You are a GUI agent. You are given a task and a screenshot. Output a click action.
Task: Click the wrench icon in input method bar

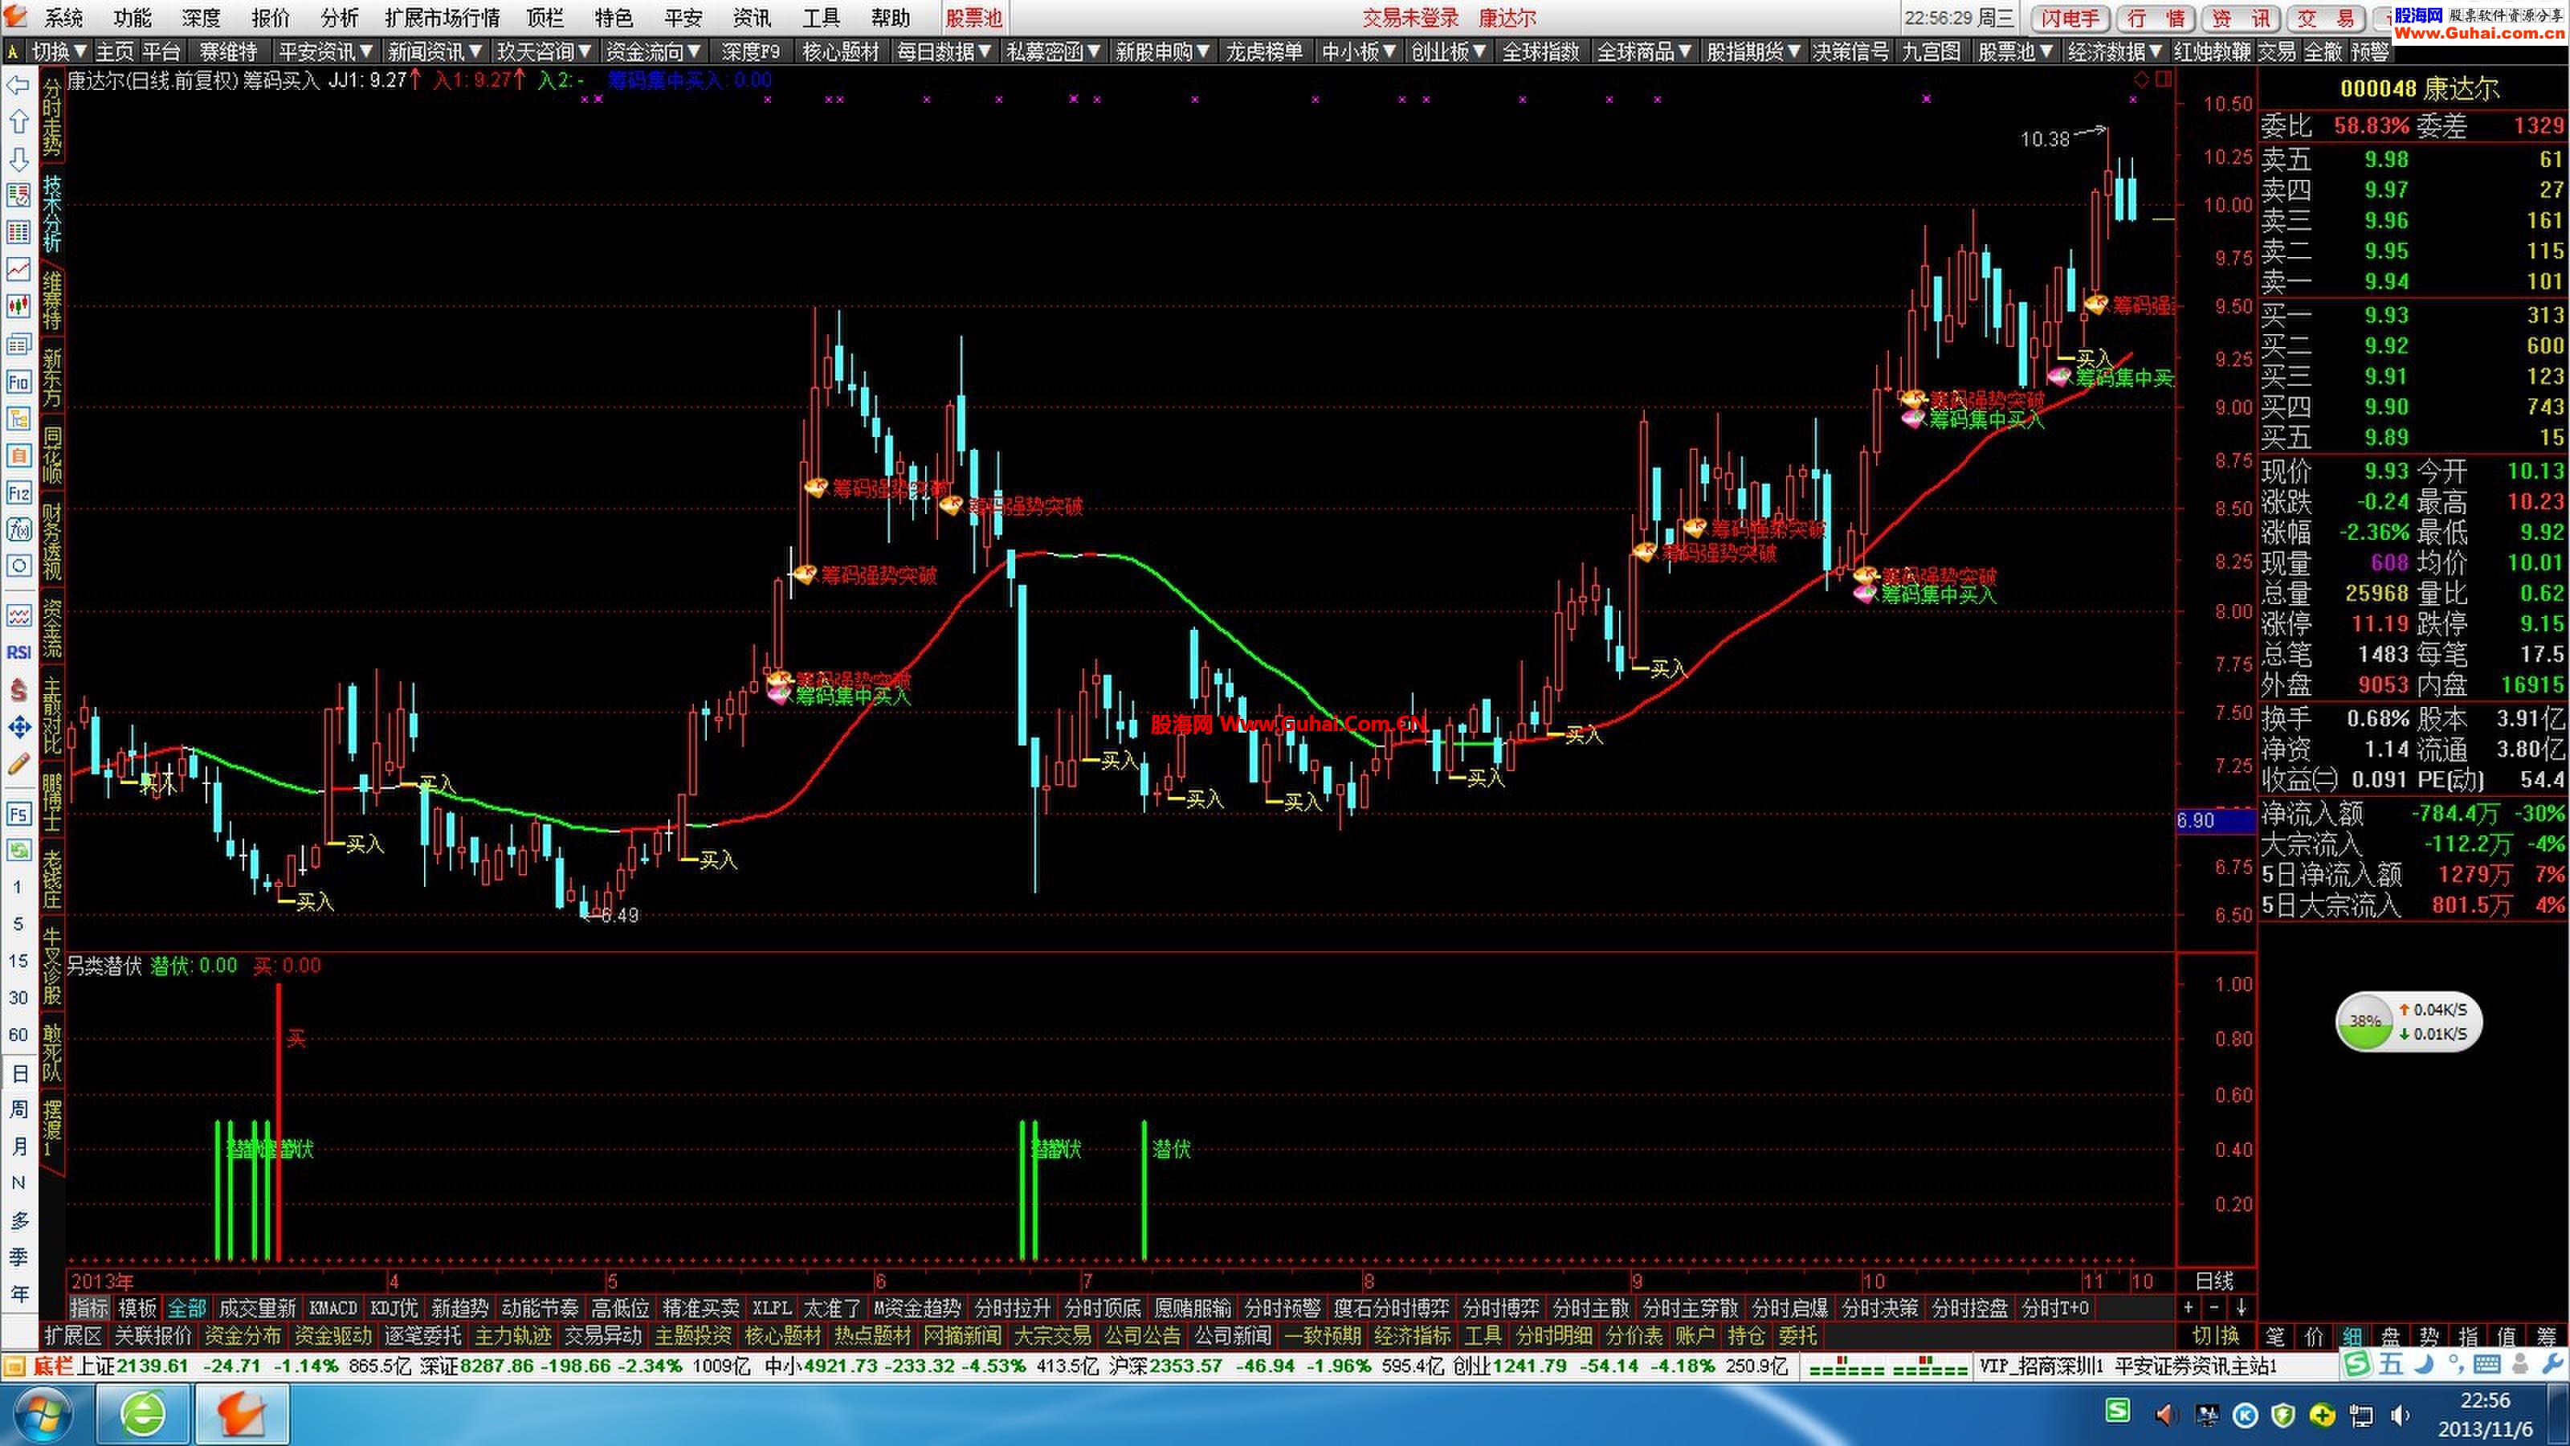click(2552, 1364)
